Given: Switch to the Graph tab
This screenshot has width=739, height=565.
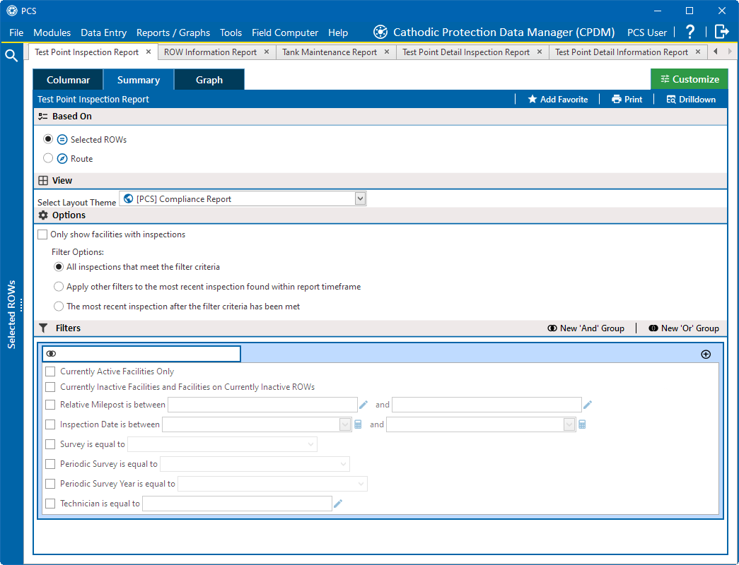Looking at the screenshot, I should [x=209, y=80].
